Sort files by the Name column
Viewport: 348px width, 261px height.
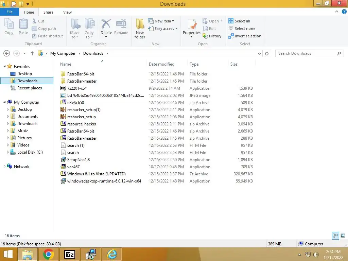point(66,64)
